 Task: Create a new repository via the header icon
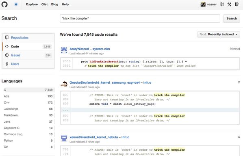(x=222, y=4)
